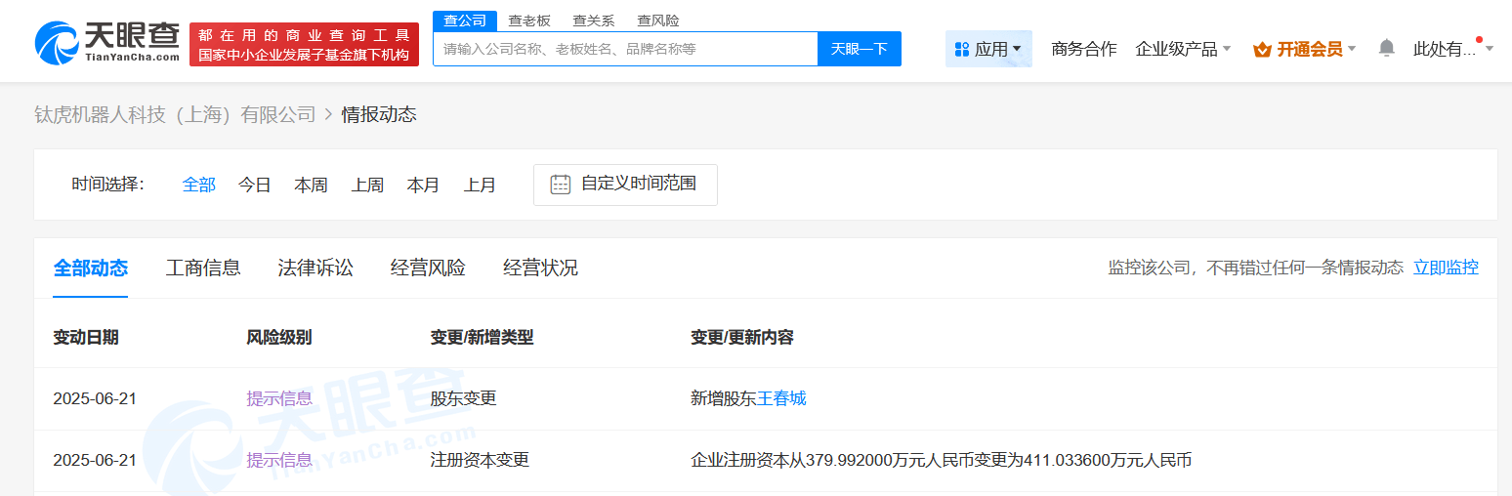Expand the 开通会员 dropdown arrow
This screenshot has height=496, width=1512.
pos(1352,49)
